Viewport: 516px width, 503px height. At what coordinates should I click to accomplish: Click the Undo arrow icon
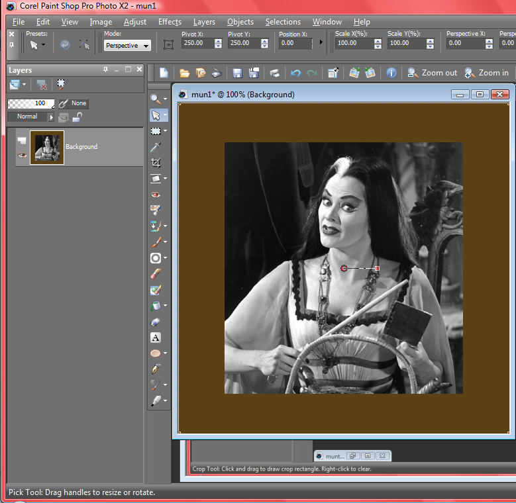[295, 73]
